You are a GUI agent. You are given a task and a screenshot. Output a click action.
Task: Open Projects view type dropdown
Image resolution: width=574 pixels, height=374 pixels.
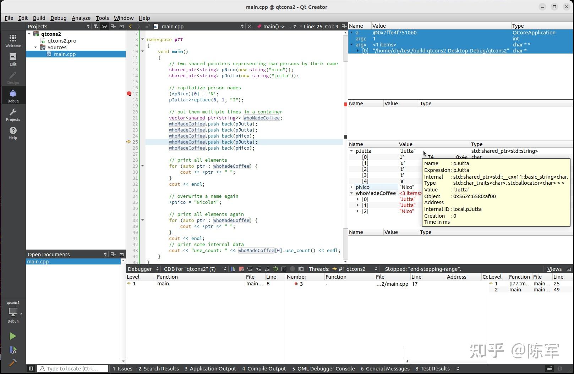click(x=59, y=26)
